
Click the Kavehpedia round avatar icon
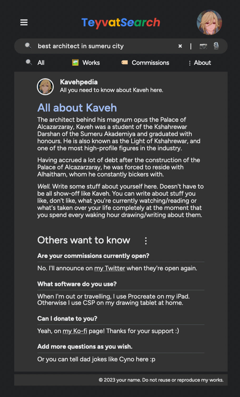click(x=45, y=87)
